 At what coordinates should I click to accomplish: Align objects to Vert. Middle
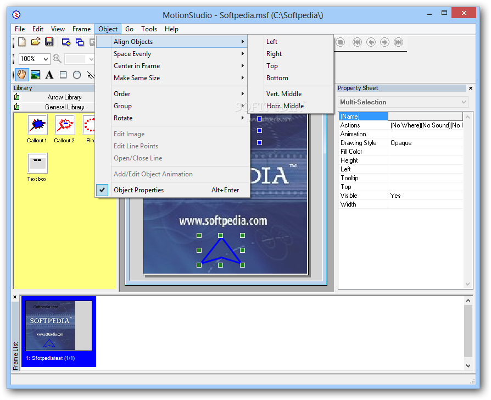coord(291,94)
